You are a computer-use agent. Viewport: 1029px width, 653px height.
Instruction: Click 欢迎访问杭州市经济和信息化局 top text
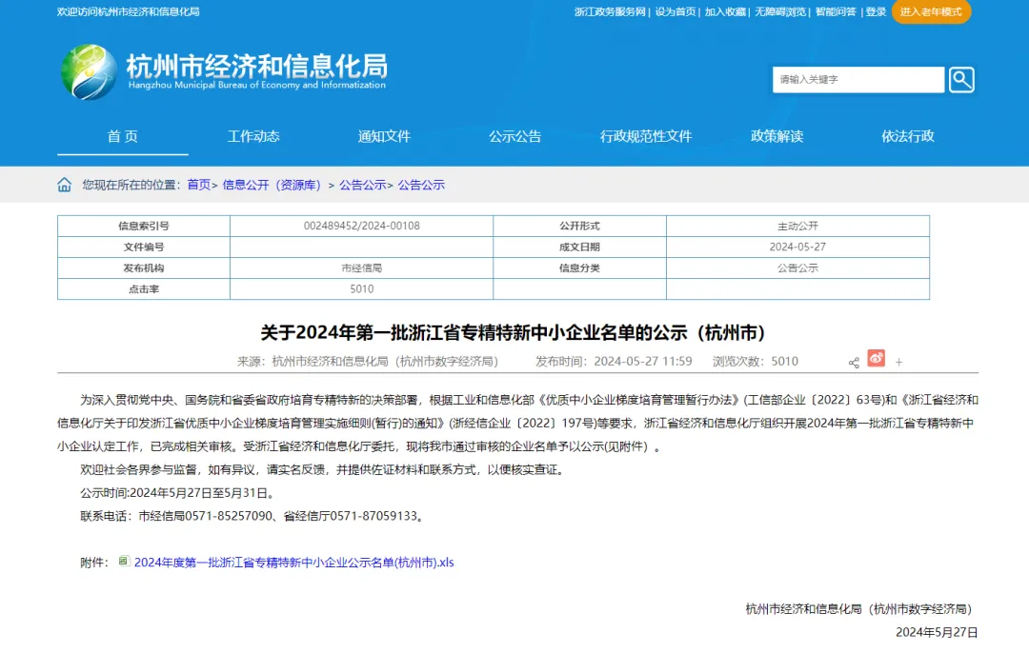[128, 11]
